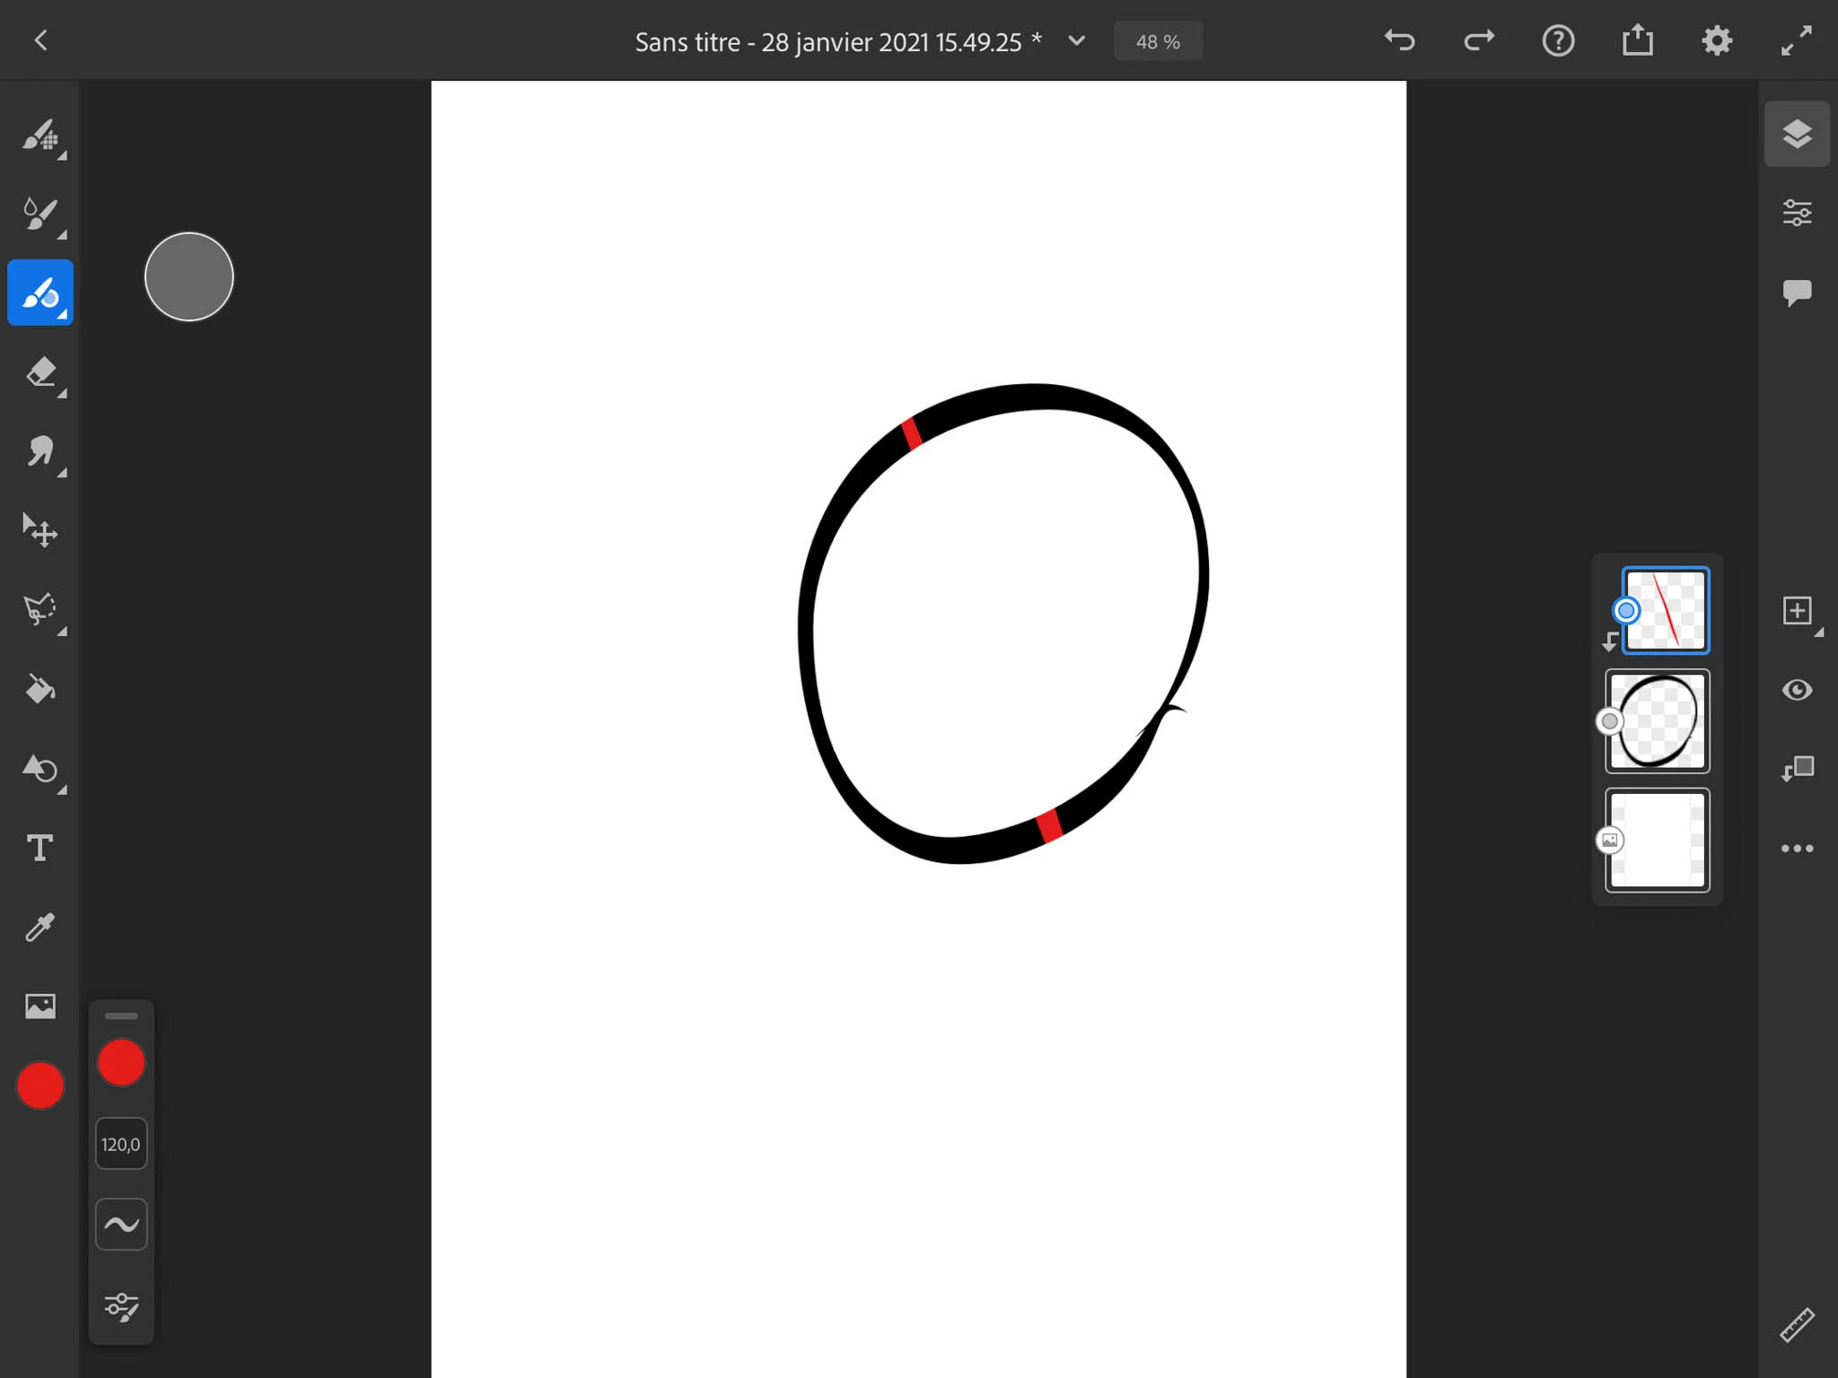Open the 48 % zoom level menu
The image size is (1838, 1378).
click(1158, 41)
